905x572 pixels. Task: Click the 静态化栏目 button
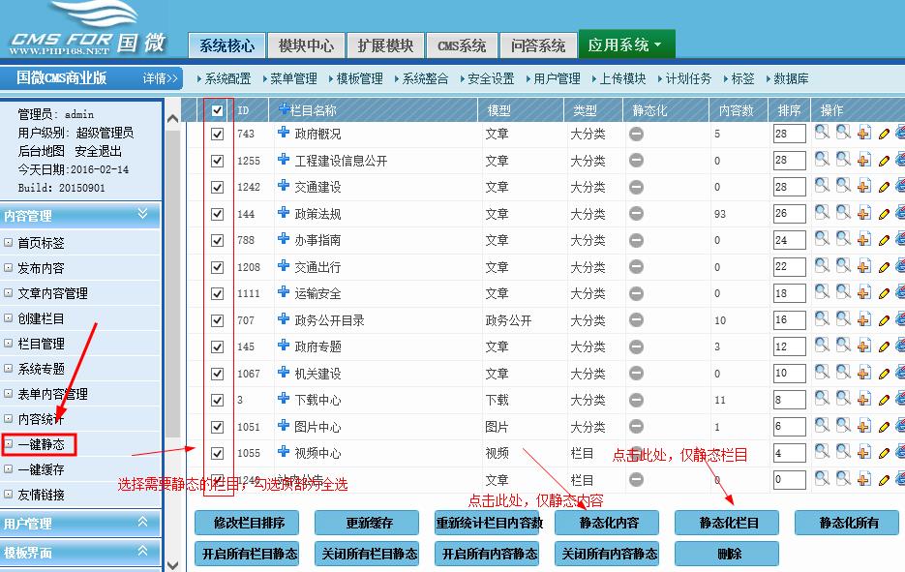point(729,523)
